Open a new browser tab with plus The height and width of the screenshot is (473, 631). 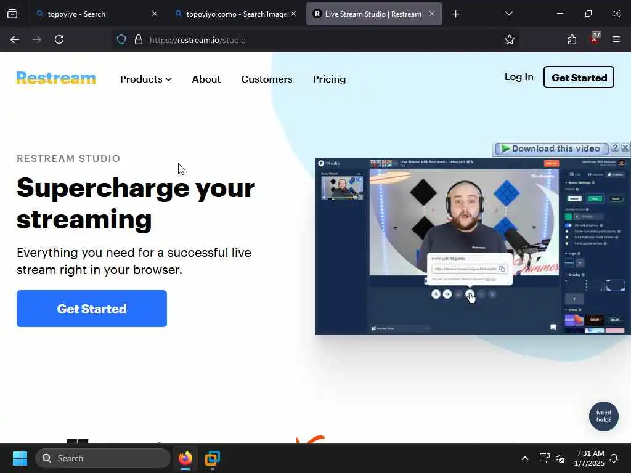(455, 14)
